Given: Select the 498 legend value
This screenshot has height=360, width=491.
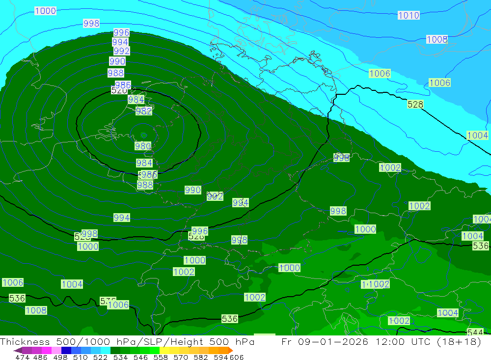Looking at the screenshot, I should pos(60,357).
